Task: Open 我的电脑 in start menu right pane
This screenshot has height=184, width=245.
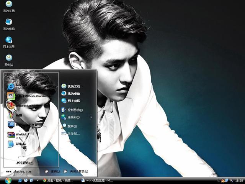Action: click(73, 94)
